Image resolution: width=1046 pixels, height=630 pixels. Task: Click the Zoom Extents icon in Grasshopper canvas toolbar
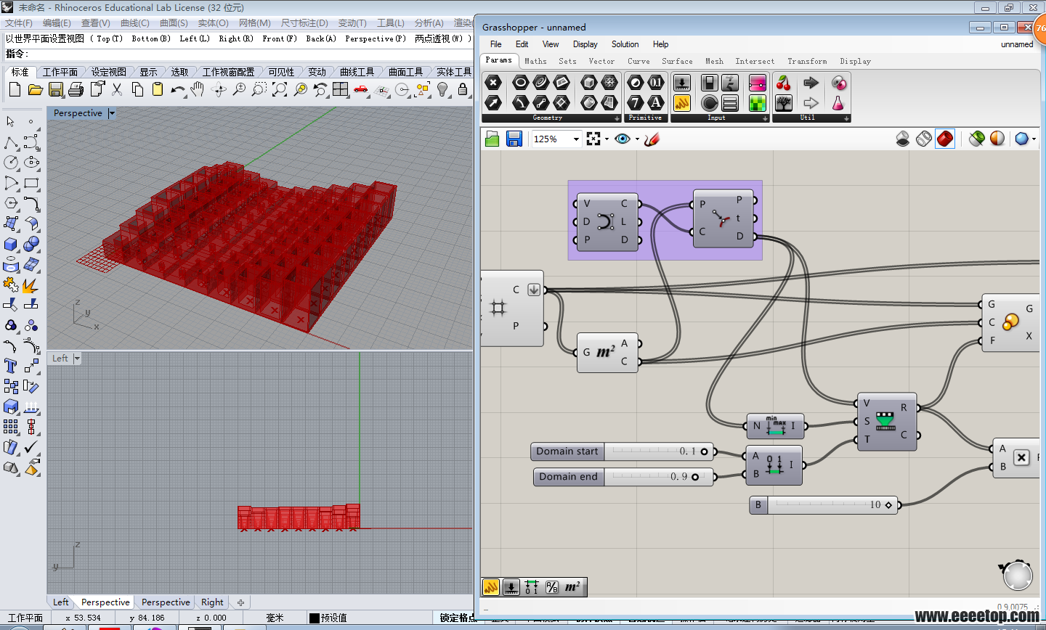594,139
